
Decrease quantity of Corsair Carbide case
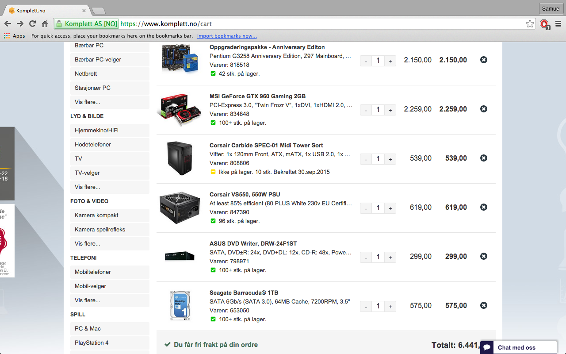366,159
